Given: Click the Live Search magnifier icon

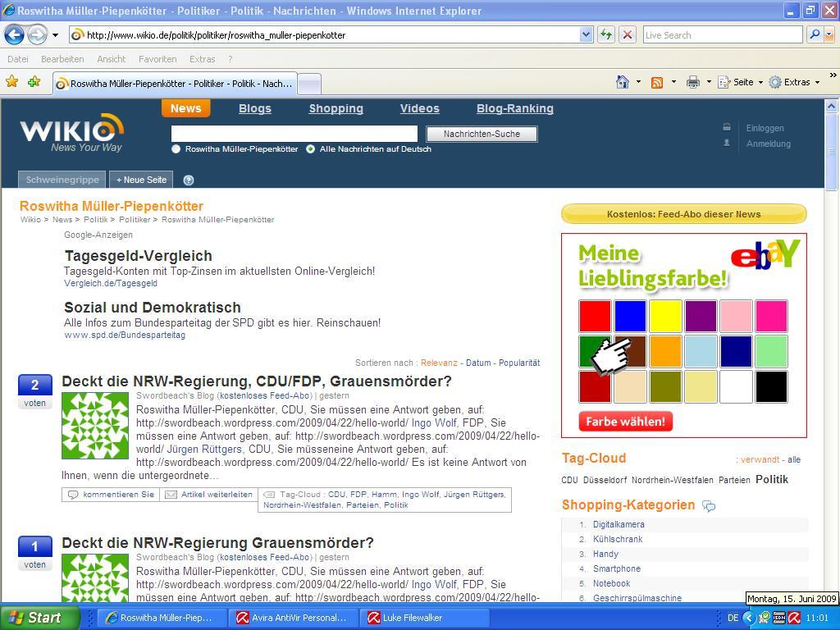Looking at the screenshot, I should click(815, 34).
